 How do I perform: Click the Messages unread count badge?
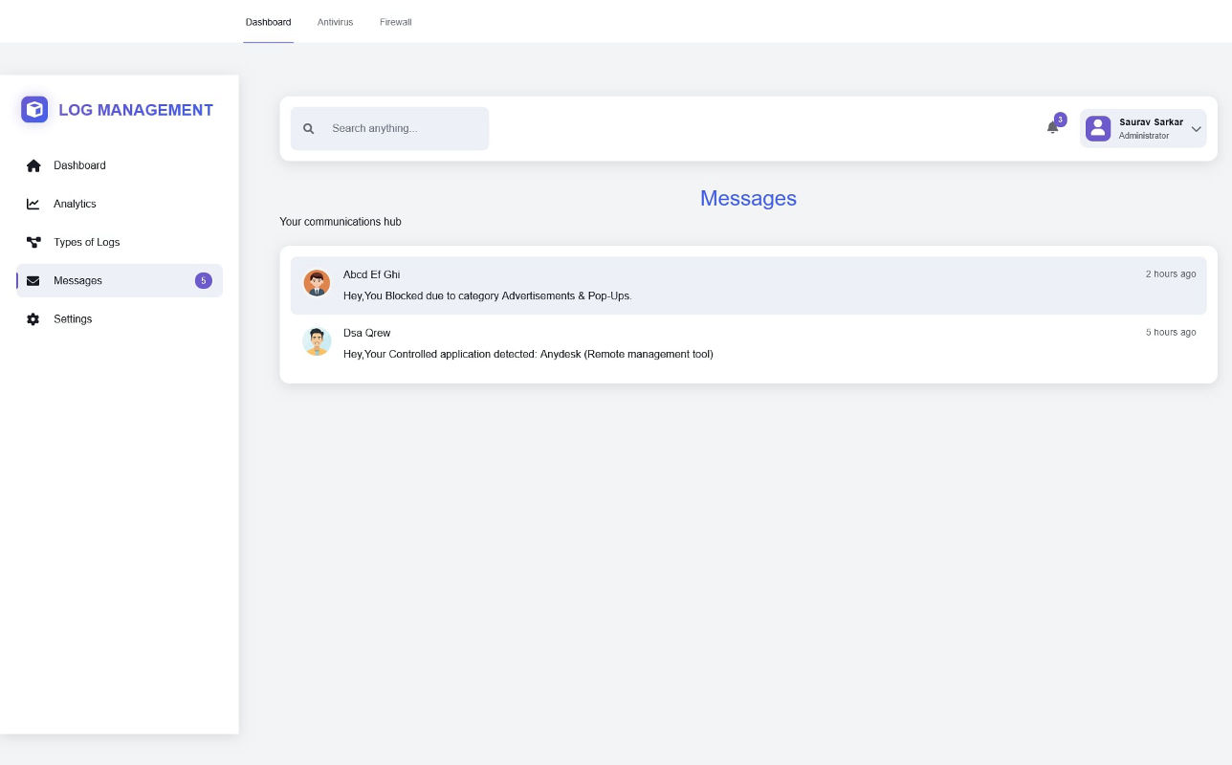click(203, 280)
